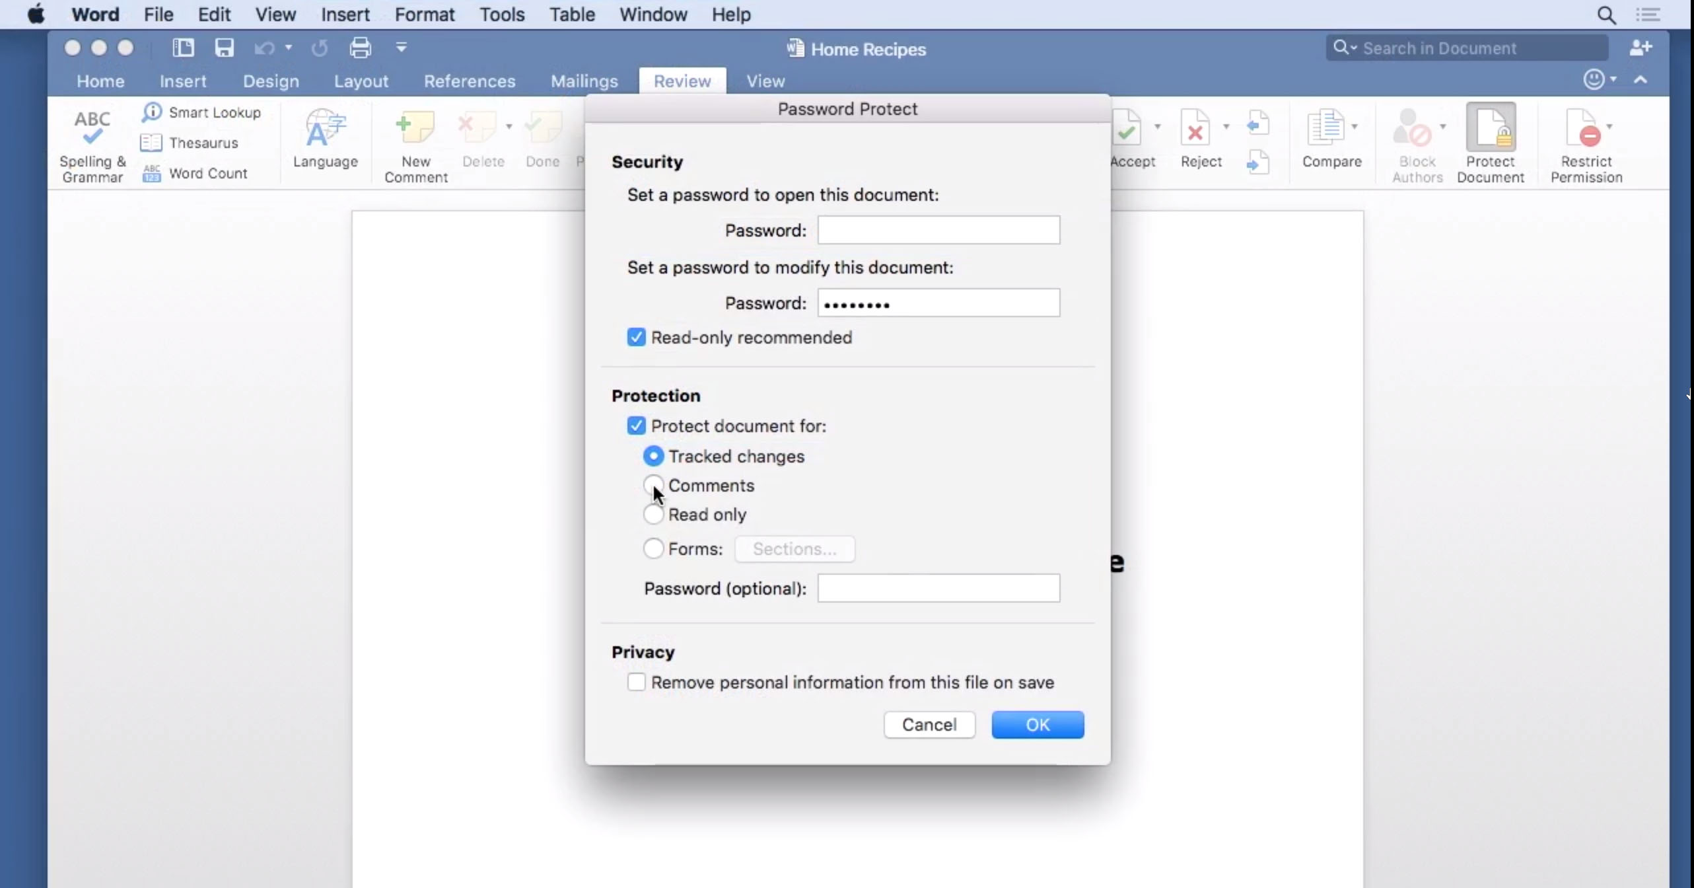Open the Layout ribbon tab

coord(361,81)
